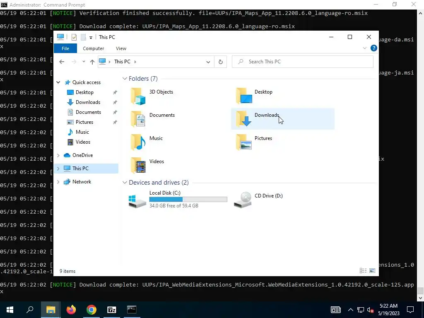Click the New folder quick access toolbar icon
424x318 pixels.
pyautogui.click(x=83, y=37)
